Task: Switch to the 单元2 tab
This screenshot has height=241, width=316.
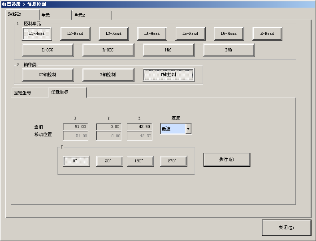Action: coord(91,15)
